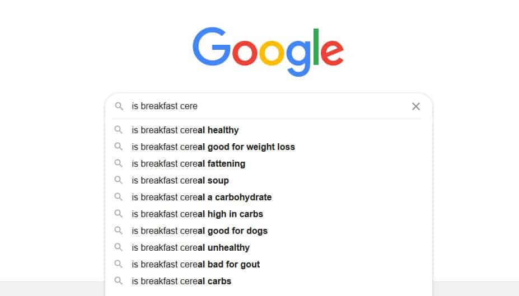The image size is (519, 296).
Task: Pick the 'is breakfast cereal fattening' suggestion
Action: point(268,164)
